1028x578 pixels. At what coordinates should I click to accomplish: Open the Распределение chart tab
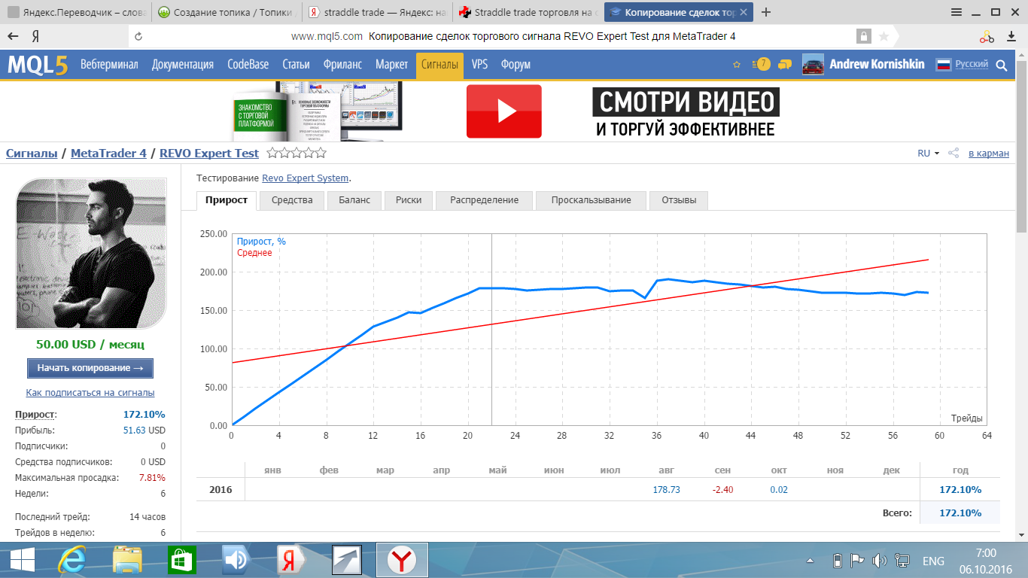[x=484, y=200]
